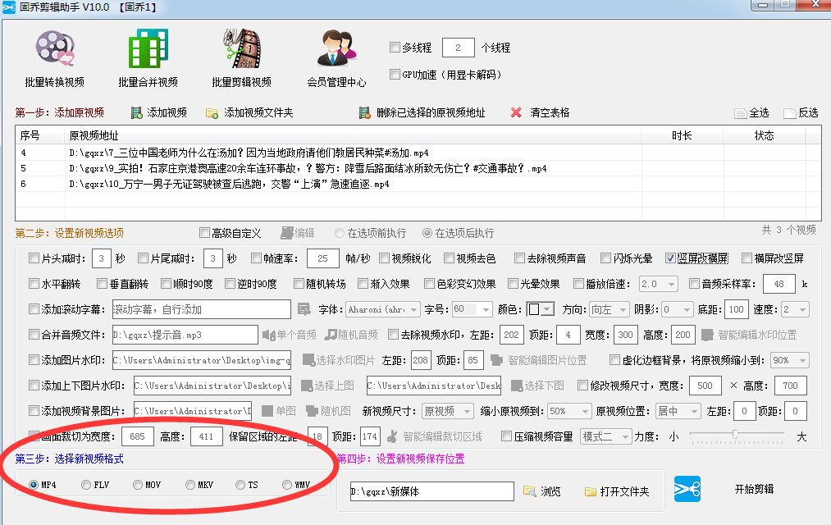Screen dimensions: 831x525
Task: Enable 片头减时 checkbox
Action: (34, 258)
